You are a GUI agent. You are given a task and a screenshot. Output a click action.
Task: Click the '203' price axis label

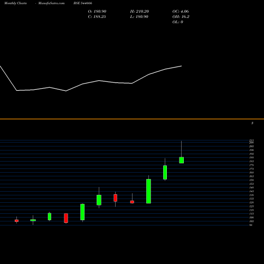[x=251, y=146]
